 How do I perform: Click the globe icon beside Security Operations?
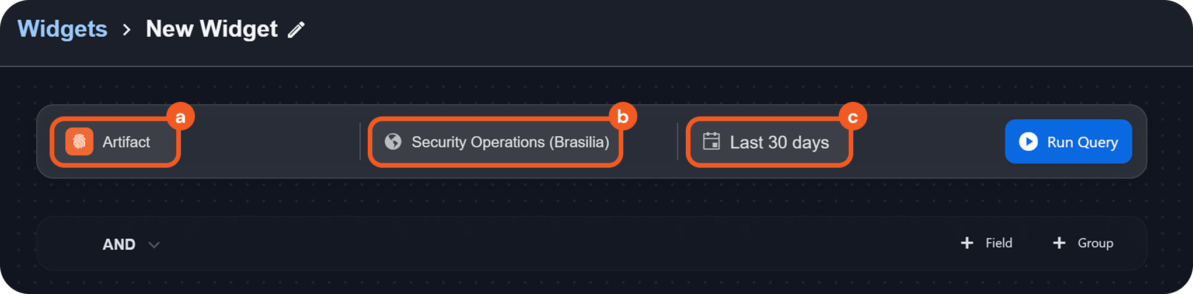pos(393,141)
